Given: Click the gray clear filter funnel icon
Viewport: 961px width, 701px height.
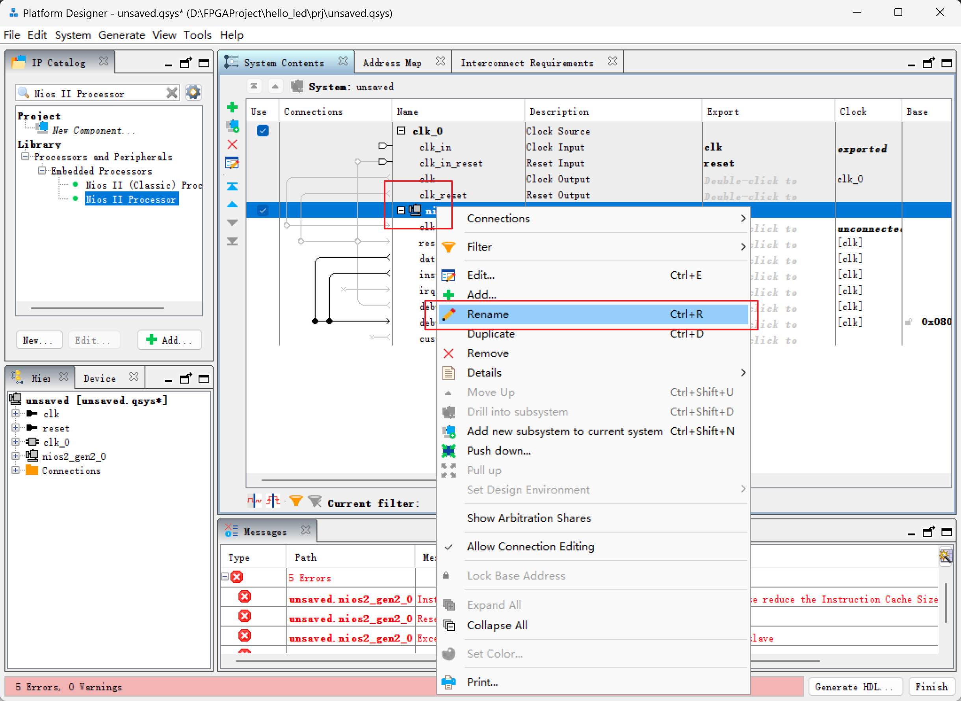Looking at the screenshot, I should (x=315, y=502).
